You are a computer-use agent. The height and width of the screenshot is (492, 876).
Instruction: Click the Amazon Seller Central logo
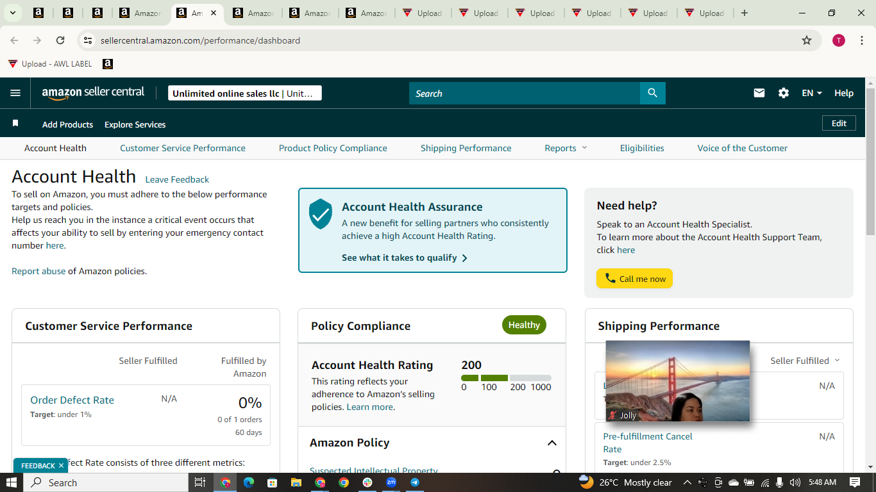coord(94,93)
